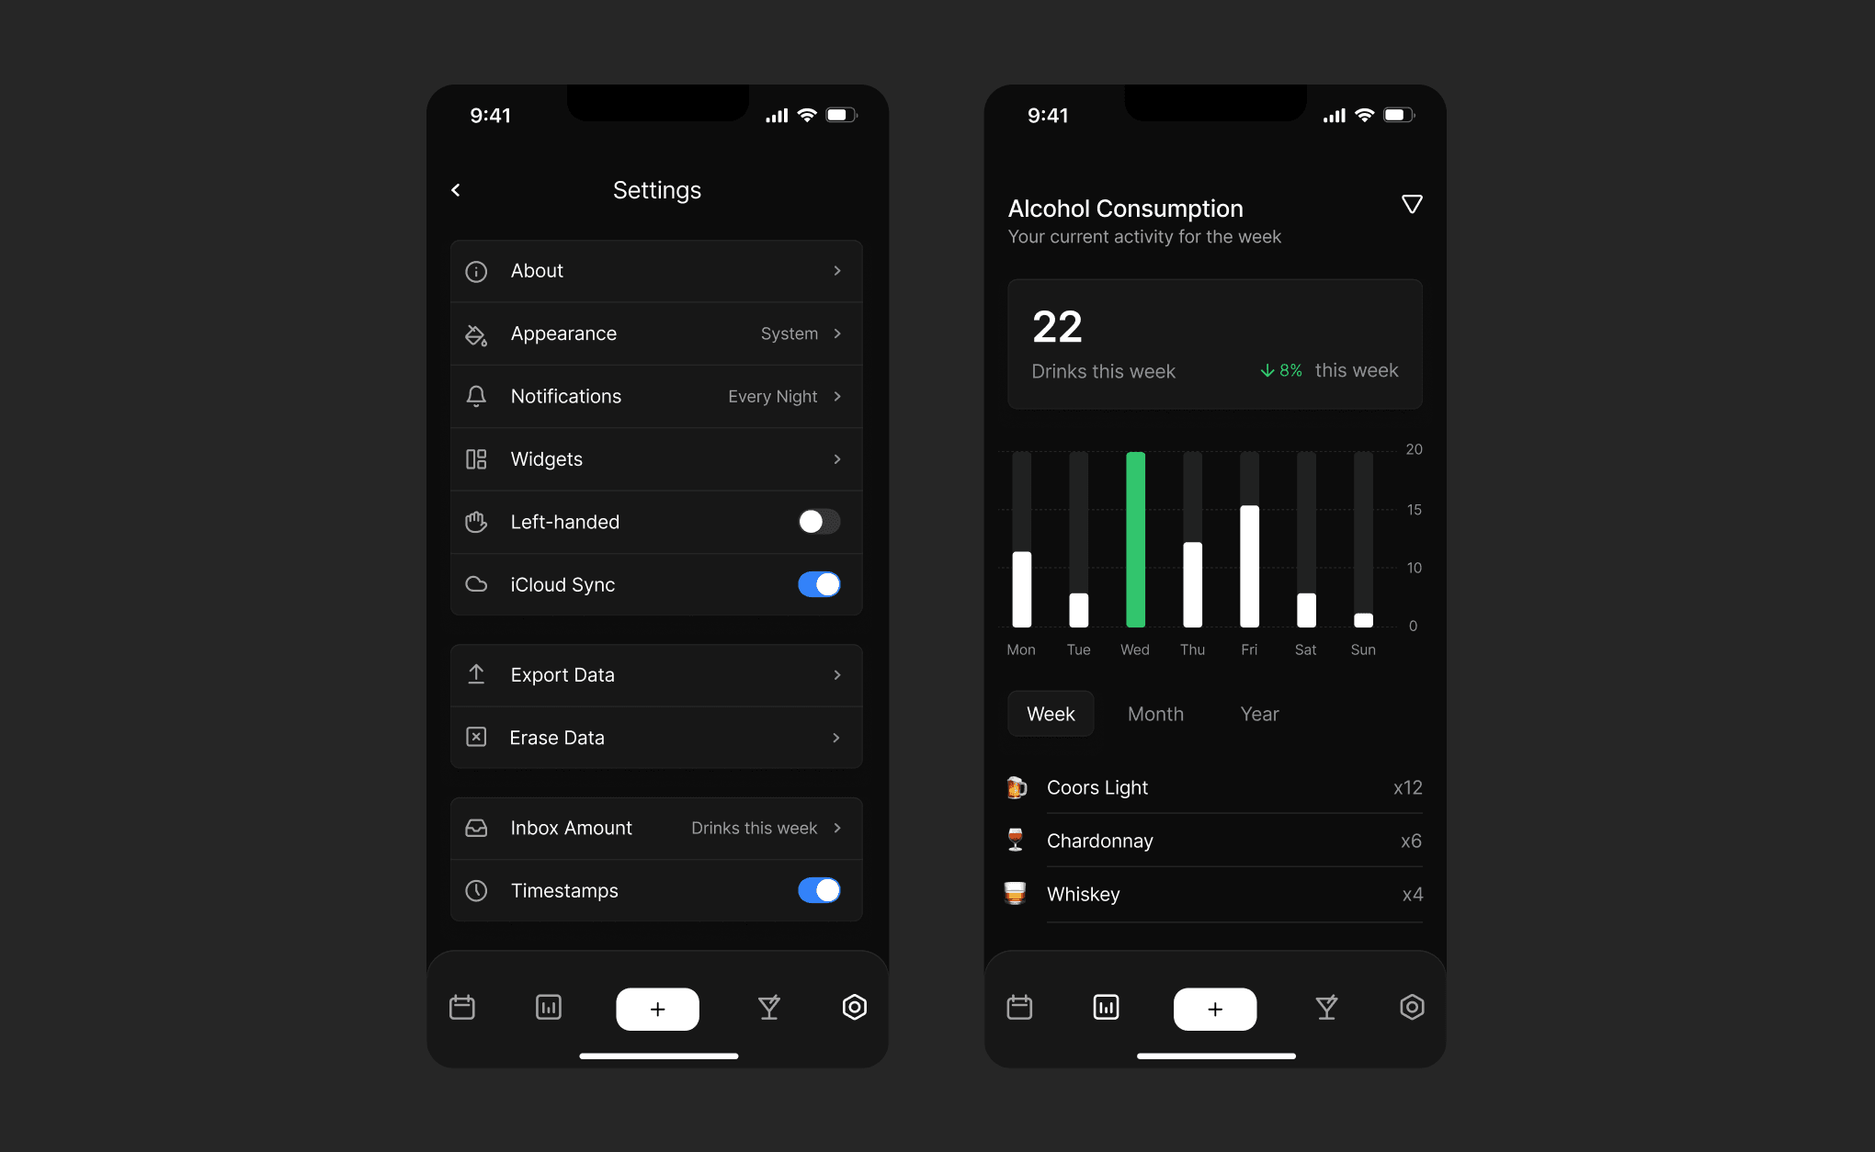Open Appearance settings option
Image resolution: width=1875 pixels, height=1152 pixels.
click(x=656, y=333)
